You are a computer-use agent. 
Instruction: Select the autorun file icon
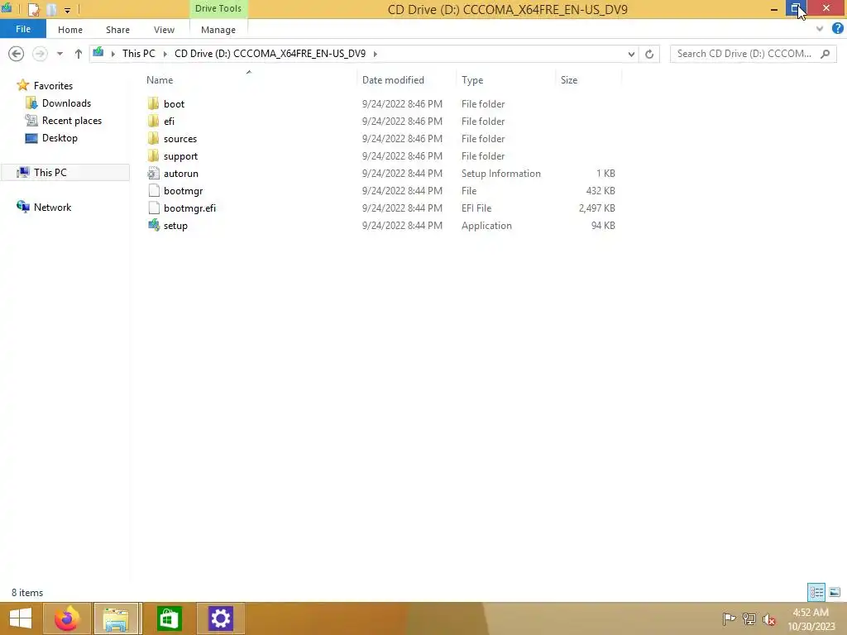(153, 174)
